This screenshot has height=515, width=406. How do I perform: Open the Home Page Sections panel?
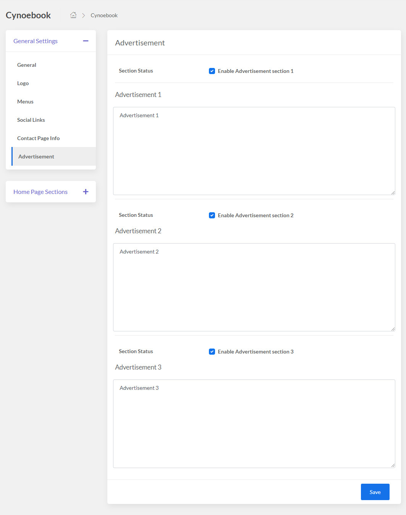click(x=40, y=192)
